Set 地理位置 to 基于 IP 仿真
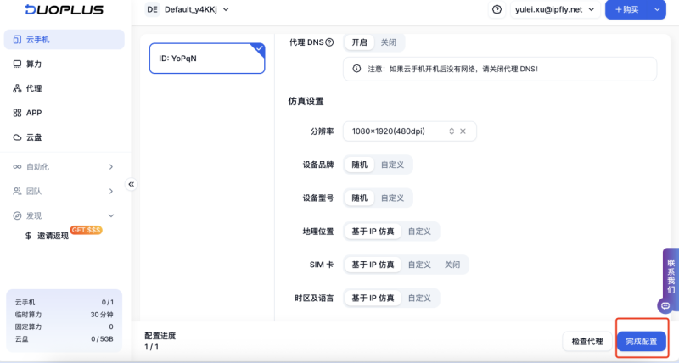 coord(373,232)
